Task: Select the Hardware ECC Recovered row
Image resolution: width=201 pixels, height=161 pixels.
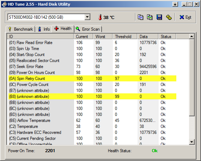Action: [x=92, y=132]
